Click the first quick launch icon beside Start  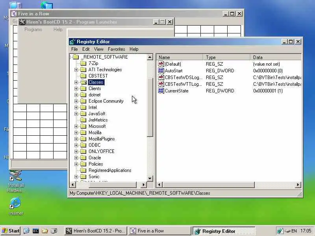tap(26, 231)
